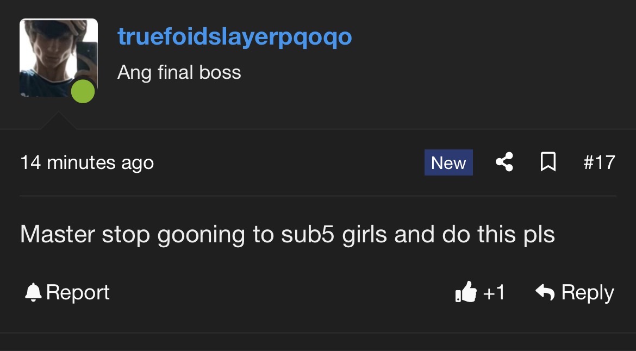The width and height of the screenshot is (636, 351).
Task: Click the green online status dot
Action: tap(83, 91)
